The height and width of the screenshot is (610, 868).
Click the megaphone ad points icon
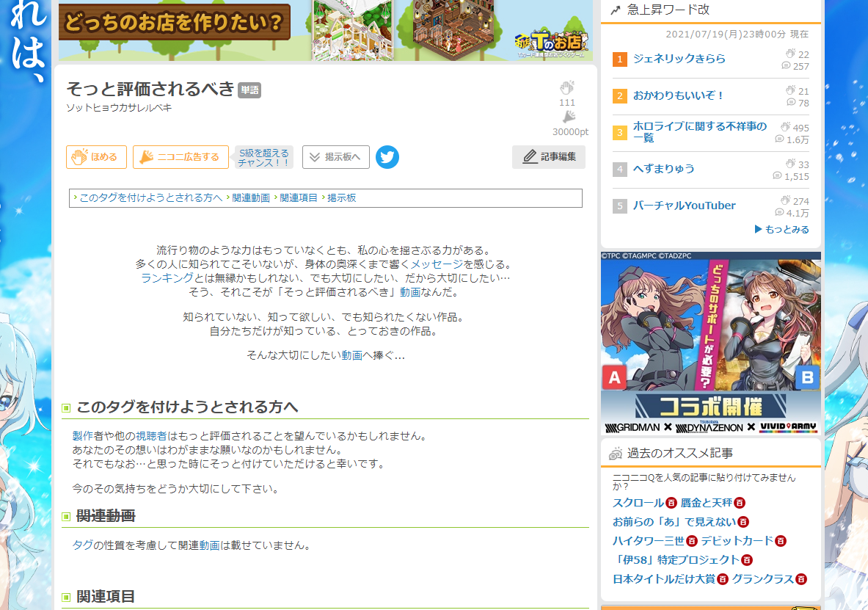click(569, 117)
